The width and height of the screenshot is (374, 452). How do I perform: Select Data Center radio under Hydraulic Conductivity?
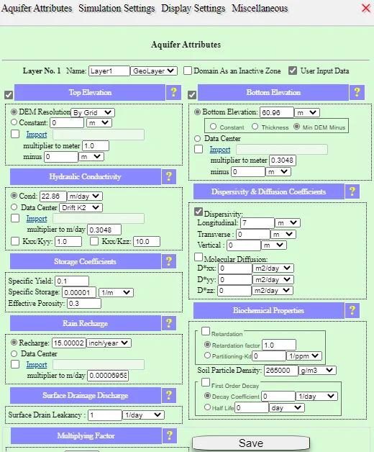[14, 207]
